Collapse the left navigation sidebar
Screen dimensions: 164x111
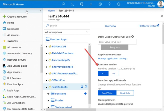pyautogui.click(x=40, y=11)
